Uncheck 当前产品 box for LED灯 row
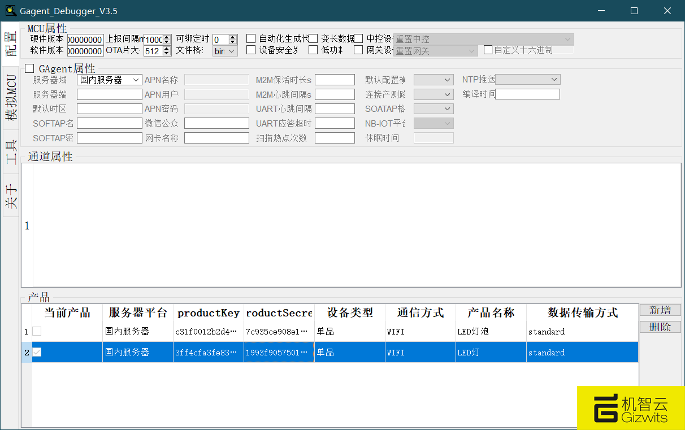685x430 pixels. (37, 352)
